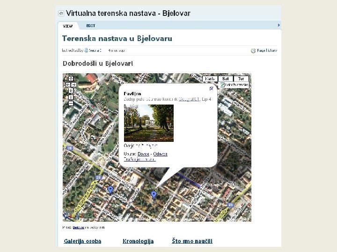337x252 pixels.
Task: Click the Odavde directions link in the balloon
Action: pyautogui.click(x=161, y=154)
